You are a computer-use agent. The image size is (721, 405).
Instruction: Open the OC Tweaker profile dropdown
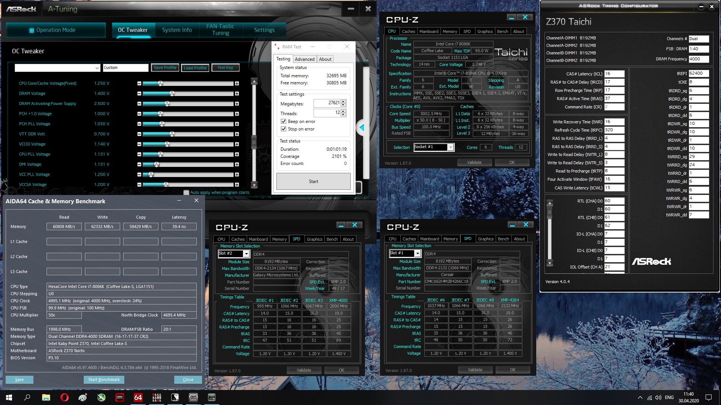(x=97, y=68)
